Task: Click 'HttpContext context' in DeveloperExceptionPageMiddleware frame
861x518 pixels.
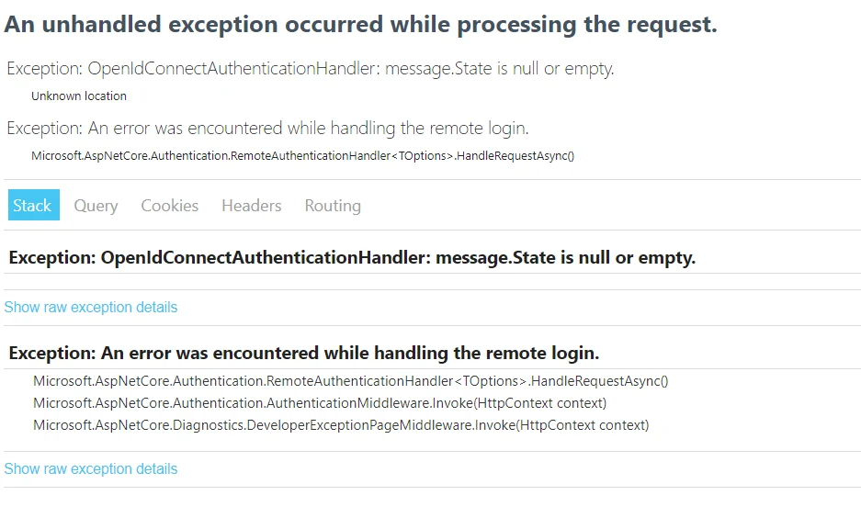Action: tap(582, 425)
